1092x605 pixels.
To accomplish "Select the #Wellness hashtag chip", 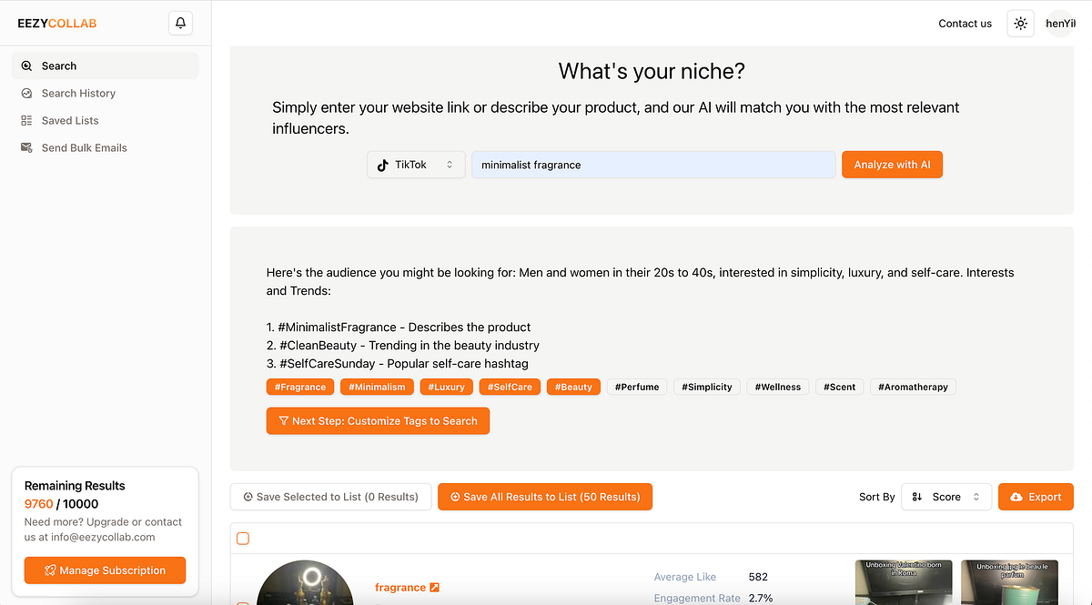I will point(777,386).
